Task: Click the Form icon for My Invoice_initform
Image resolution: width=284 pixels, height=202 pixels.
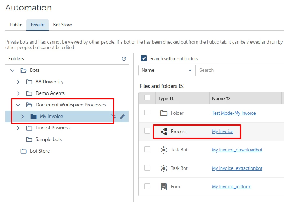Action: tap(164, 187)
